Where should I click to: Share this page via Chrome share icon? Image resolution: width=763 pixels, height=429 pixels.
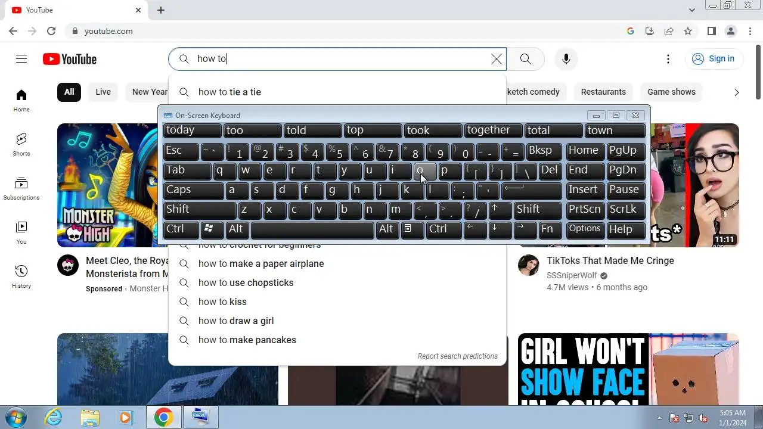click(x=669, y=31)
